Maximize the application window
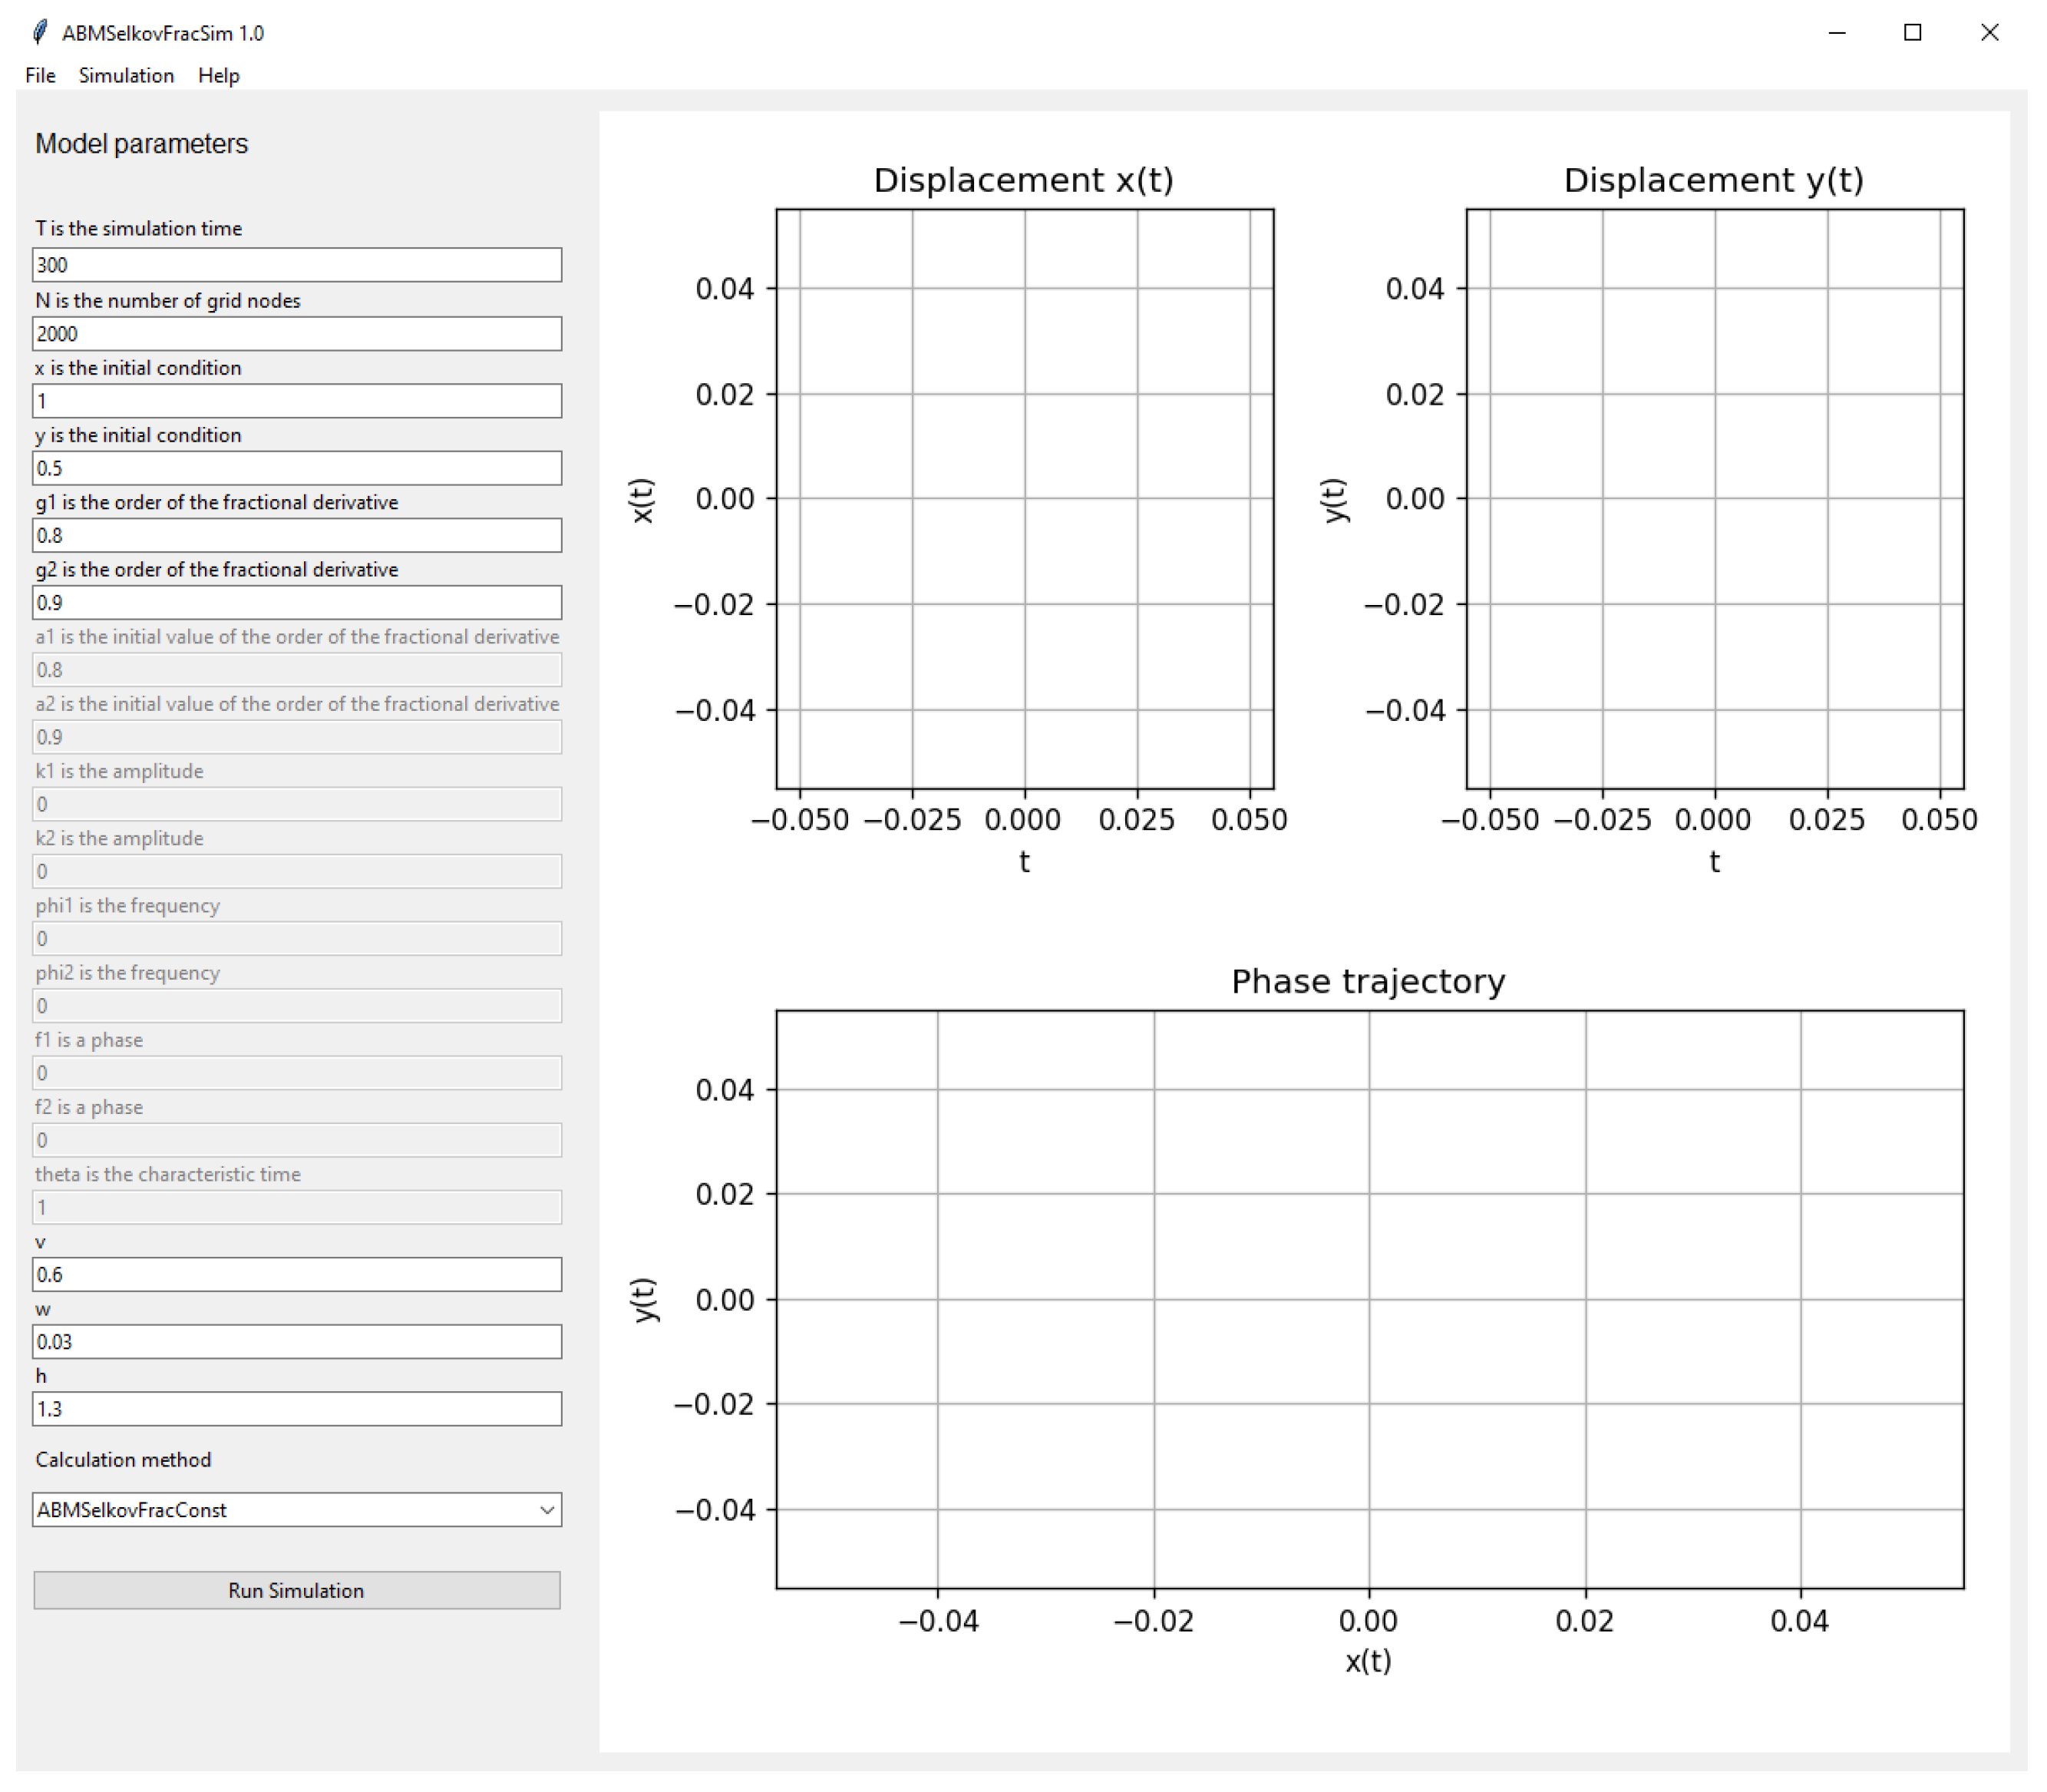2047x1792 pixels. click(1912, 33)
